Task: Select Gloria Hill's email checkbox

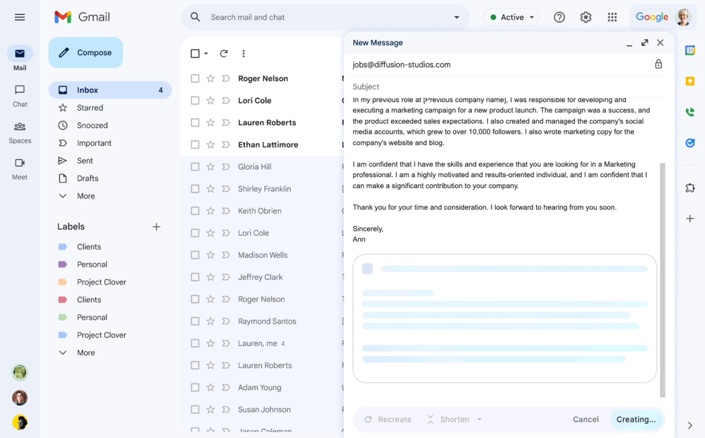Action: pos(195,166)
